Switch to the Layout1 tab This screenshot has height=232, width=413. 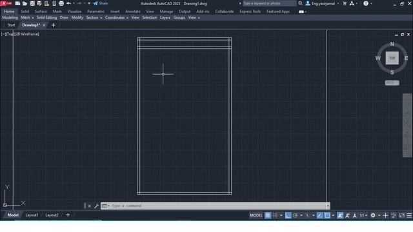(32, 215)
